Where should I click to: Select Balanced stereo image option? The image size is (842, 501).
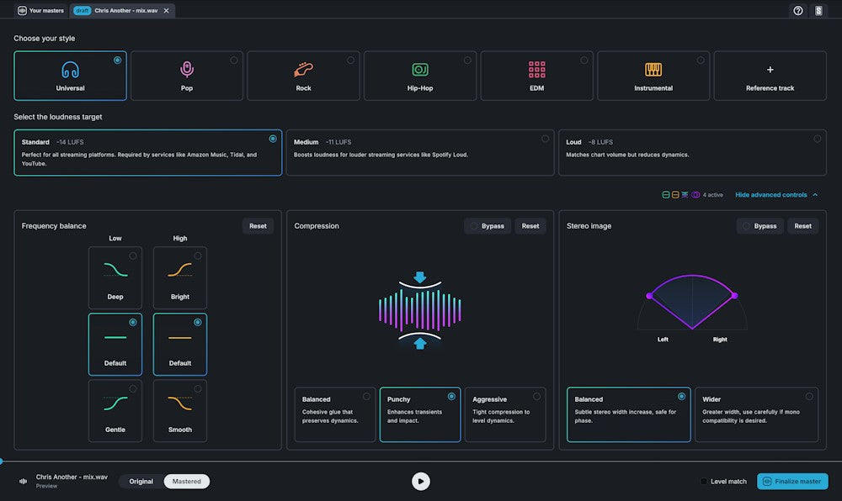(x=628, y=414)
